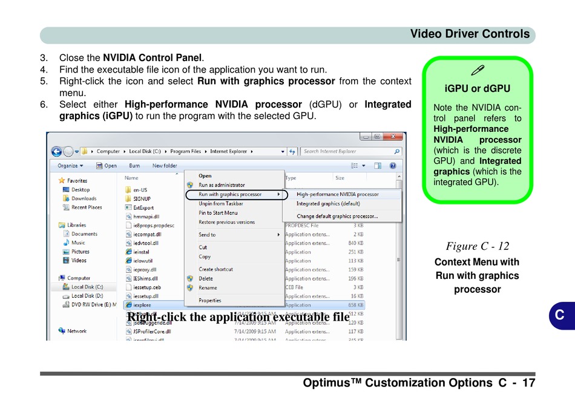Select High-performance NVIDIA processor option
This screenshot has height=404, width=575.
click(337, 194)
